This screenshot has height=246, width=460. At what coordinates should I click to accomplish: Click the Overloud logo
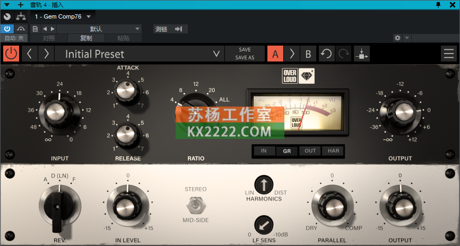(x=290, y=76)
